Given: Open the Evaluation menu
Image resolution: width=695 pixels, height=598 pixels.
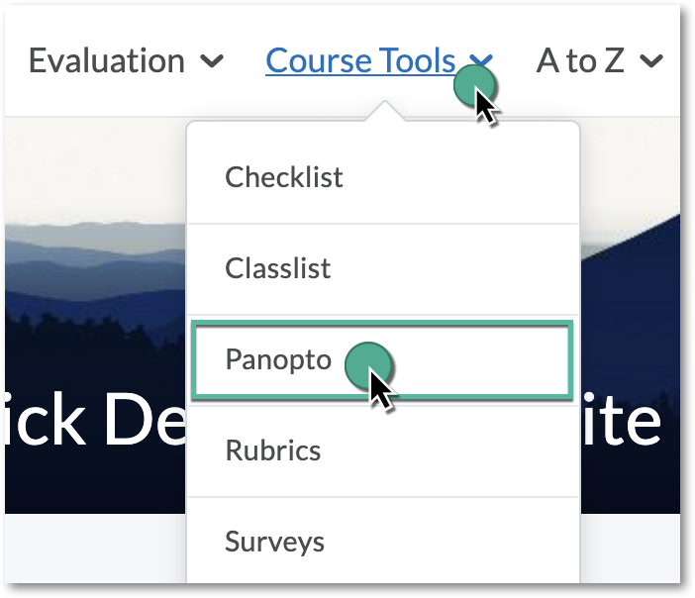Looking at the screenshot, I should tap(106, 61).
